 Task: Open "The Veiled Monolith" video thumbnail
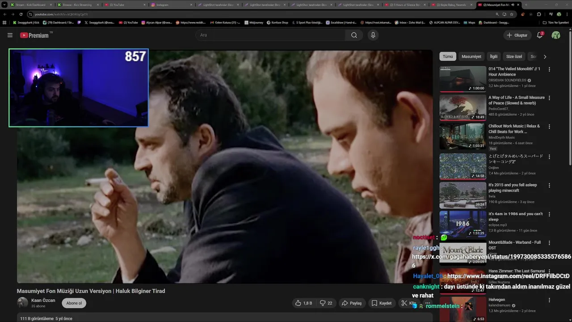tap(463, 79)
